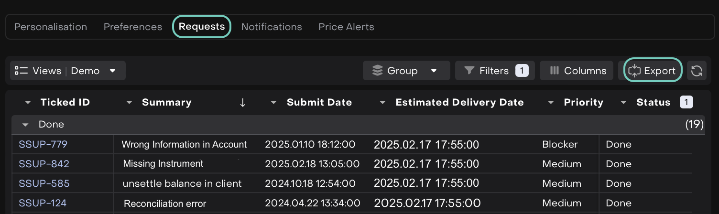Image resolution: width=719 pixels, height=214 pixels.
Task: Open the Group dropdown arrow
Action: 434,71
